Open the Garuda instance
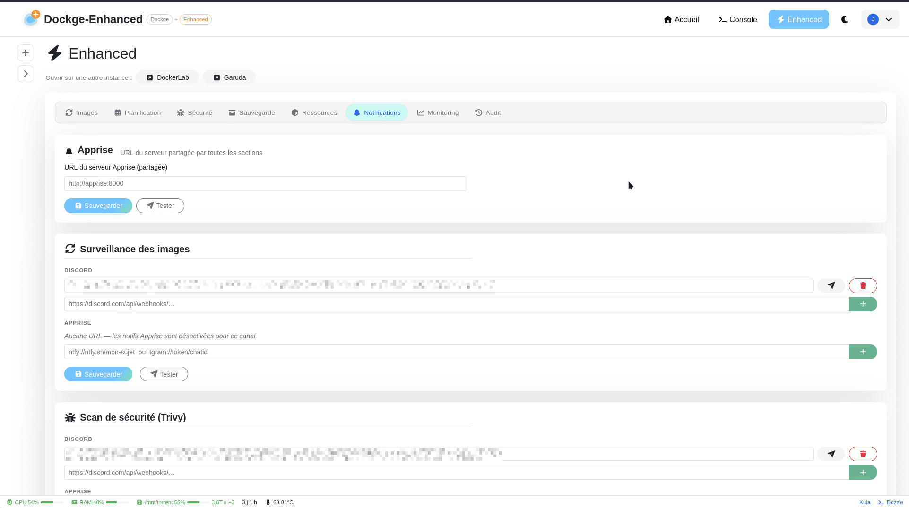The width and height of the screenshot is (909, 508). (229, 77)
